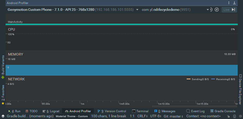243x119 pixels.
Task: Click the Material Theme - Custom widget
Action: (72, 116)
